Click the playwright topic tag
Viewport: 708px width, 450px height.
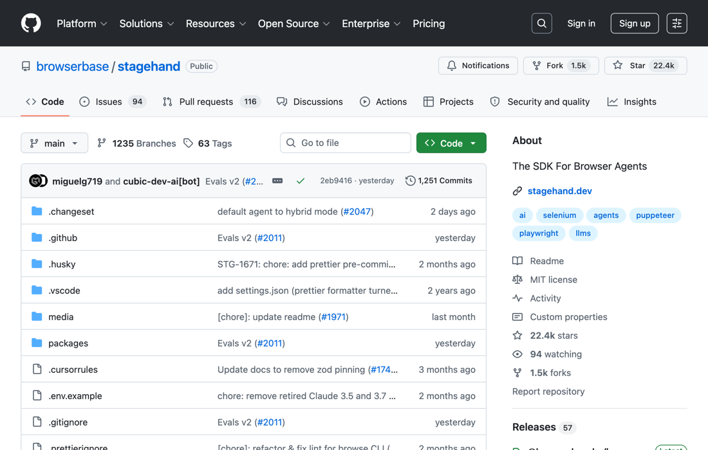point(539,233)
